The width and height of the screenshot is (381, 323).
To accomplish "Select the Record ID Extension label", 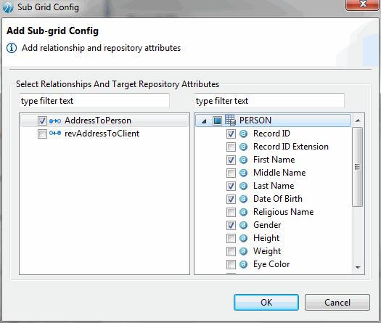I will click(x=291, y=147).
